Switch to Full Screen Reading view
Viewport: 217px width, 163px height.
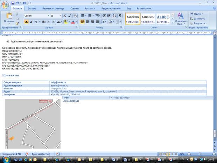coord(164,154)
